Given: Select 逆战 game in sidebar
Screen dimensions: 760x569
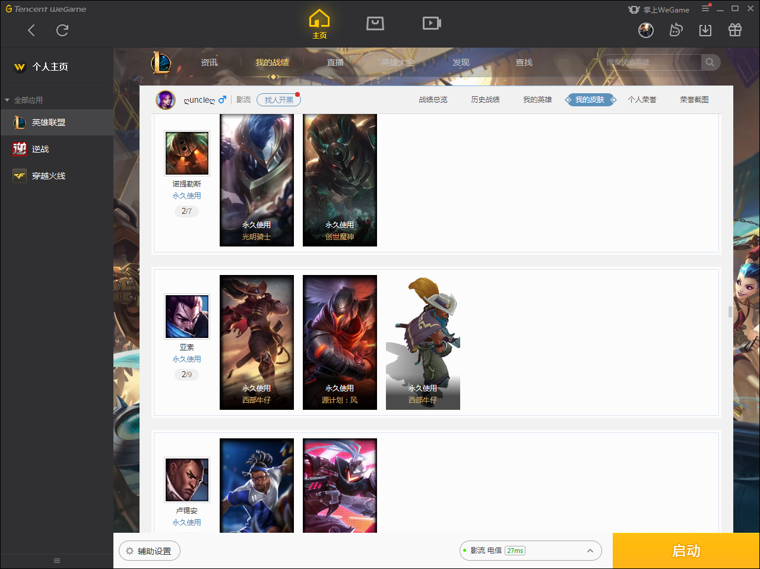Looking at the screenshot, I should tap(56, 149).
